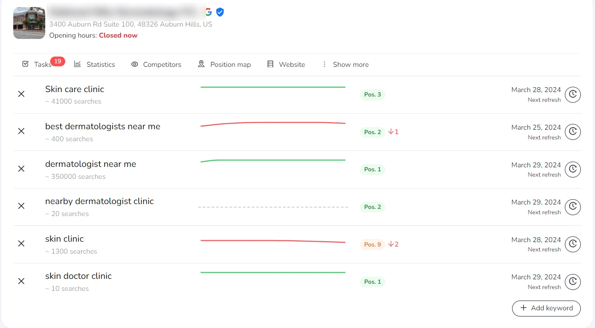Click the down 2 position change indicator

tap(393, 244)
